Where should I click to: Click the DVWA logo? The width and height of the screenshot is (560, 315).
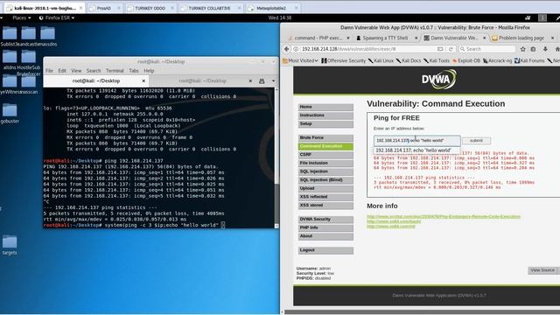pos(438,80)
